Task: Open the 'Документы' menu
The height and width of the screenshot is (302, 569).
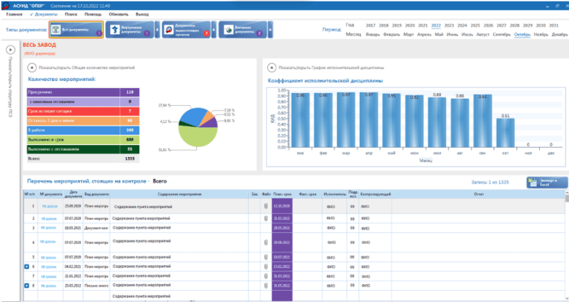Action: coord(46,14)
